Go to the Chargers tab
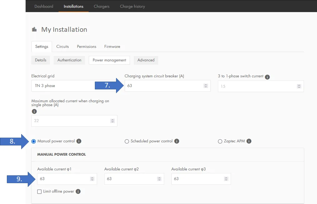 click(x=101, y=6)
